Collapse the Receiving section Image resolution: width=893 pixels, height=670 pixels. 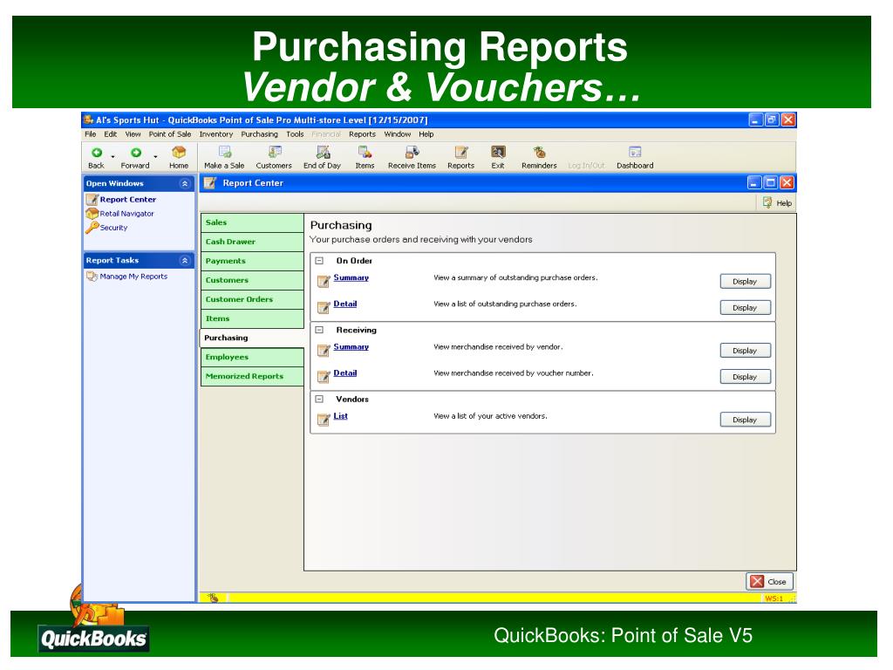[x=319, y=330]
